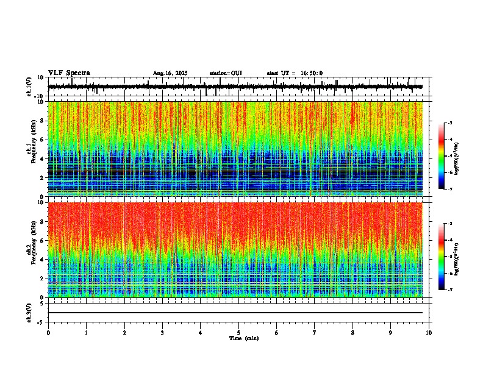
Task: Click the "8" kHz tick on ch.1 frequency axis
Action: (x=43, y=121)
